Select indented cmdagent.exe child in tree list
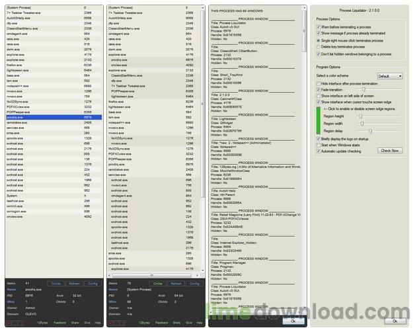415x332 pixels. [154, 196]
